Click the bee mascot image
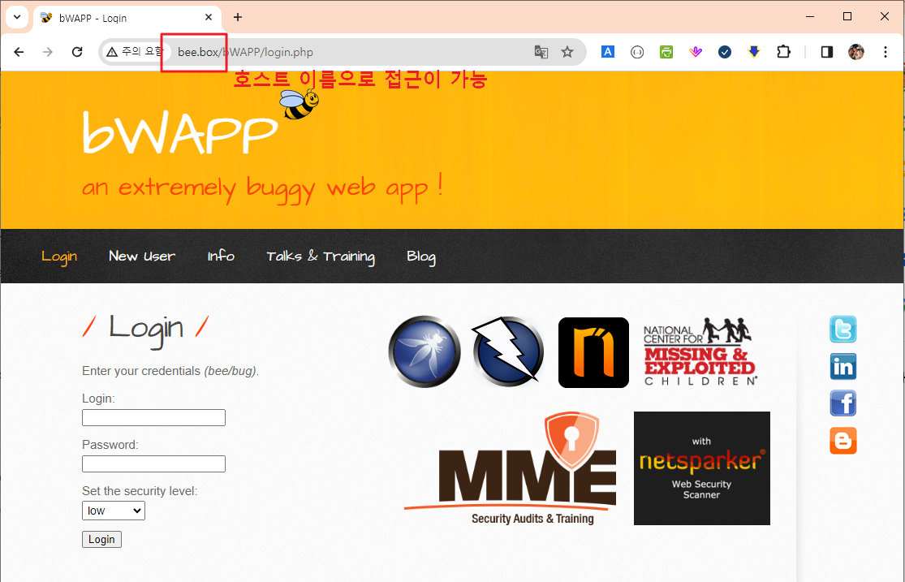 tap(299, 104)
